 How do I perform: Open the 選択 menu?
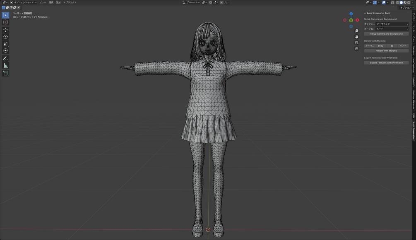click(x=51, y=2)
